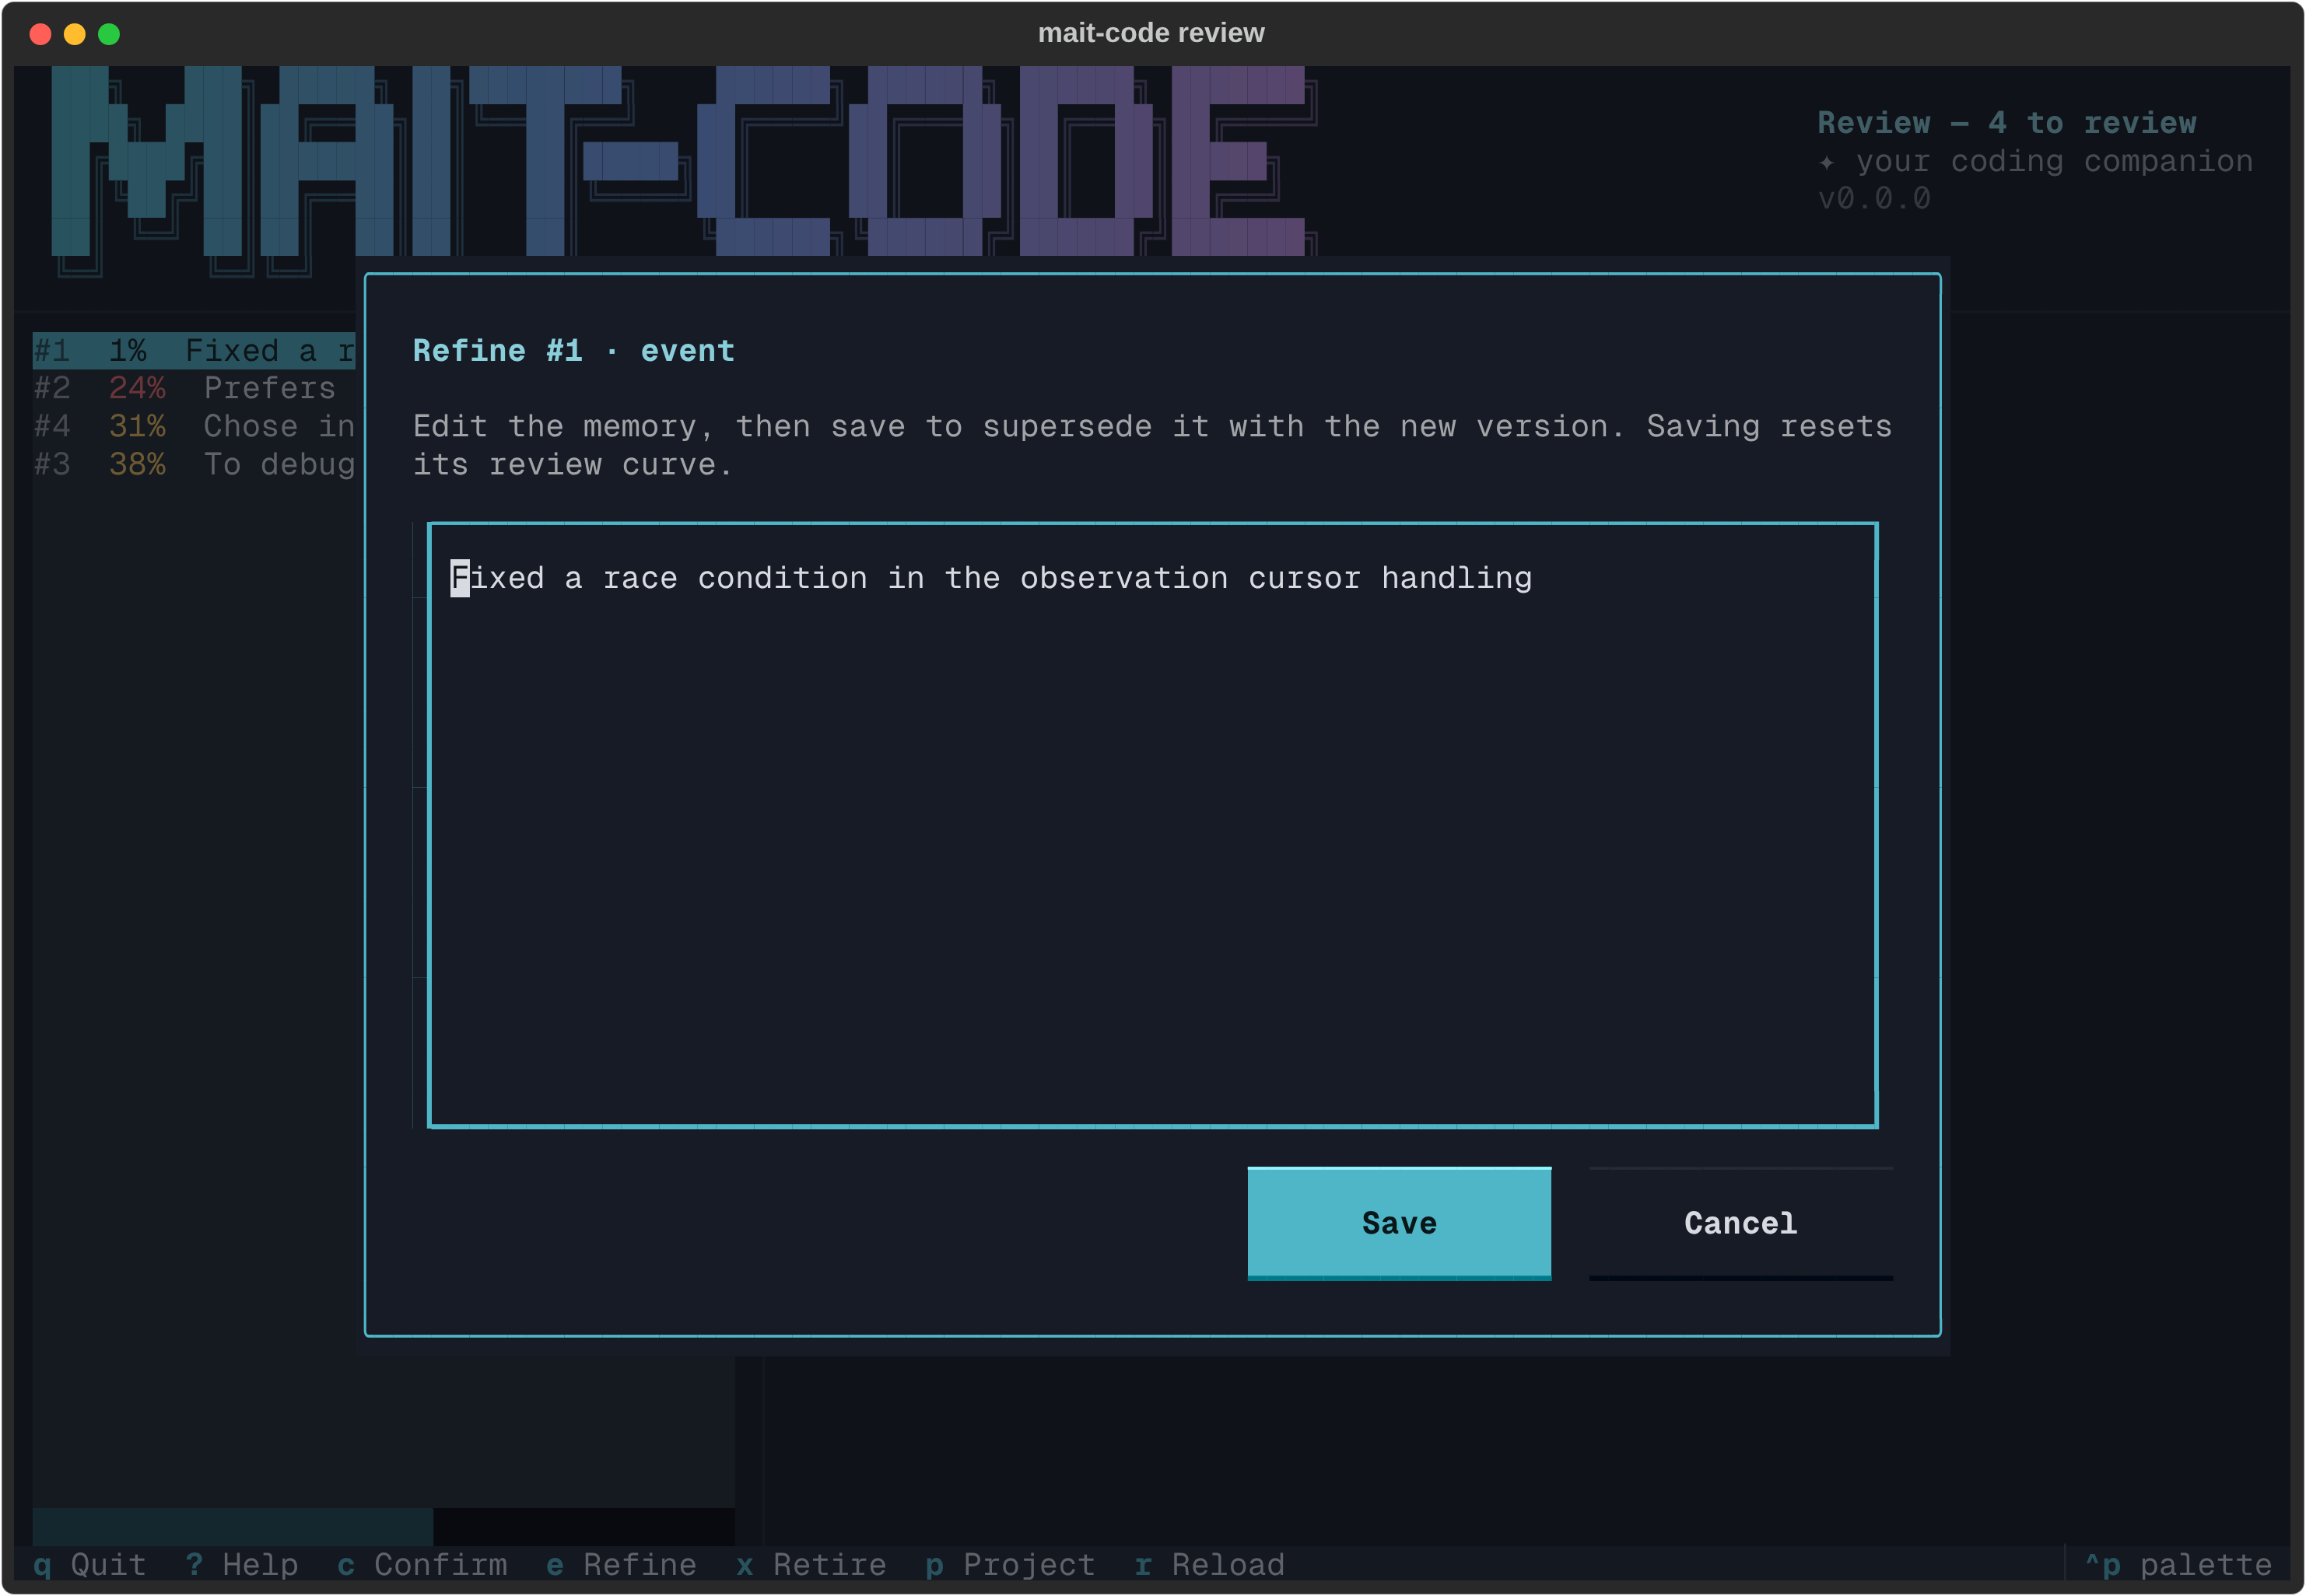This screenshot has height=1596, width=2306.
Task: Click the Save button in Refine dialog
Action: [x=1399, y=1223]
